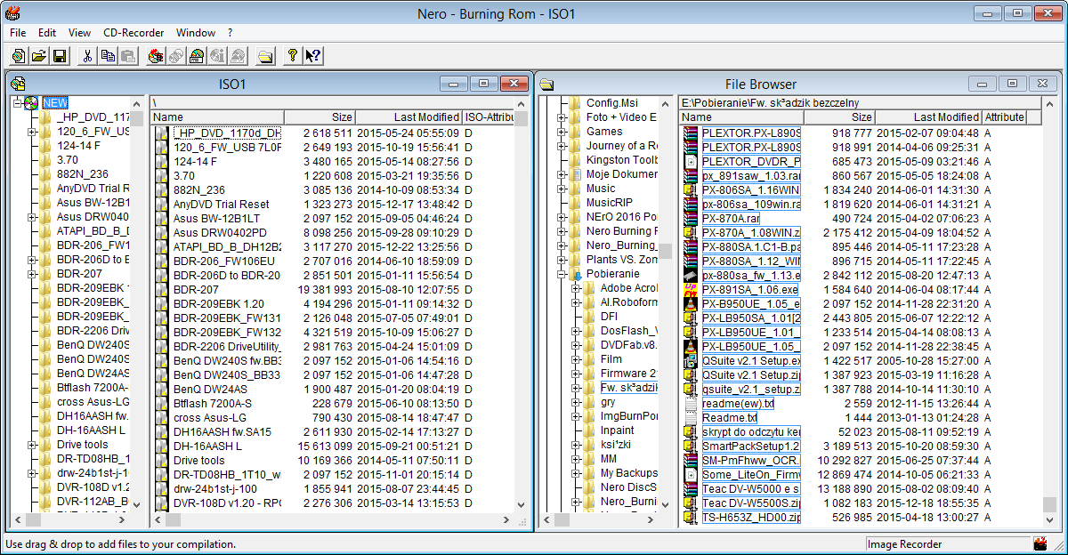Click the Nero flame icon in the main title bar
The height and width of the screenshot is (555, 1068).
(12, 13)
